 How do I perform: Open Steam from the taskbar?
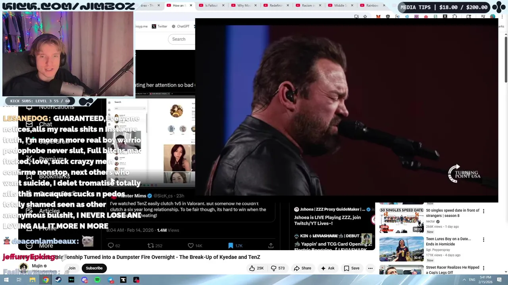pyautogui.click(x=58, y=280)
